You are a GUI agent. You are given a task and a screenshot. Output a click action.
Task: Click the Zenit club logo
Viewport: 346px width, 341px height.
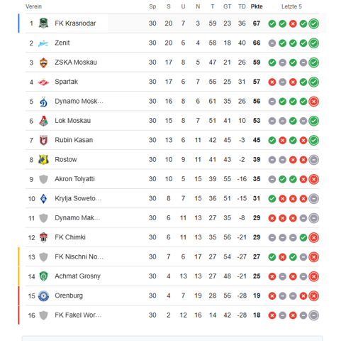point(43,43)
